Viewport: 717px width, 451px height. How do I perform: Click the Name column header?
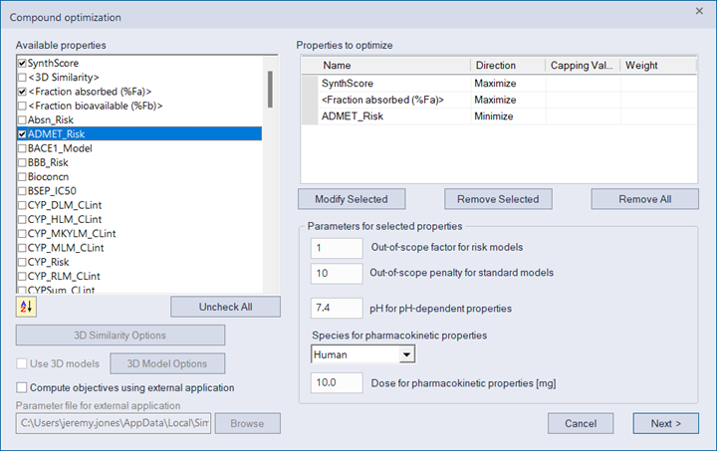pos(394,66)
